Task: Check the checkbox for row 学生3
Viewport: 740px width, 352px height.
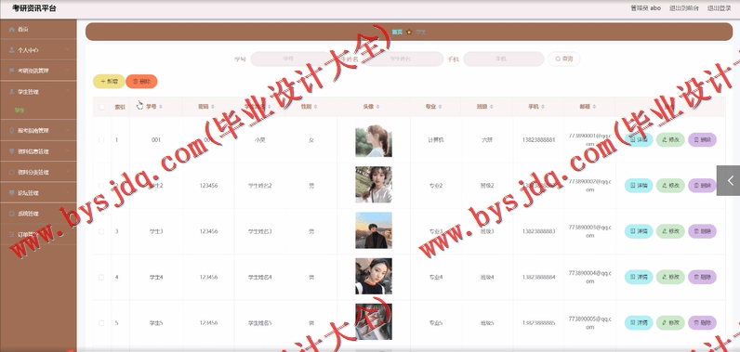Action: click(101, 231)
